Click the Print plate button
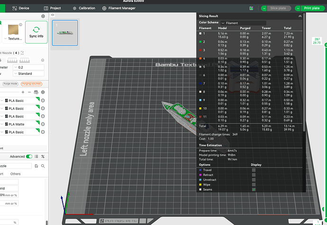 312,9
